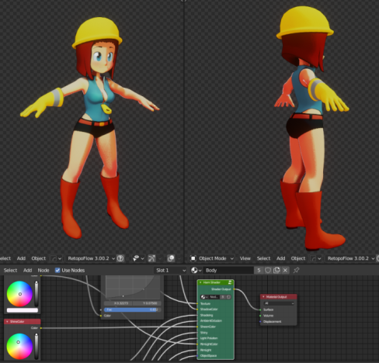Open Add menu in left viewport
The image size is (379, 363).
tap(21, 258)
